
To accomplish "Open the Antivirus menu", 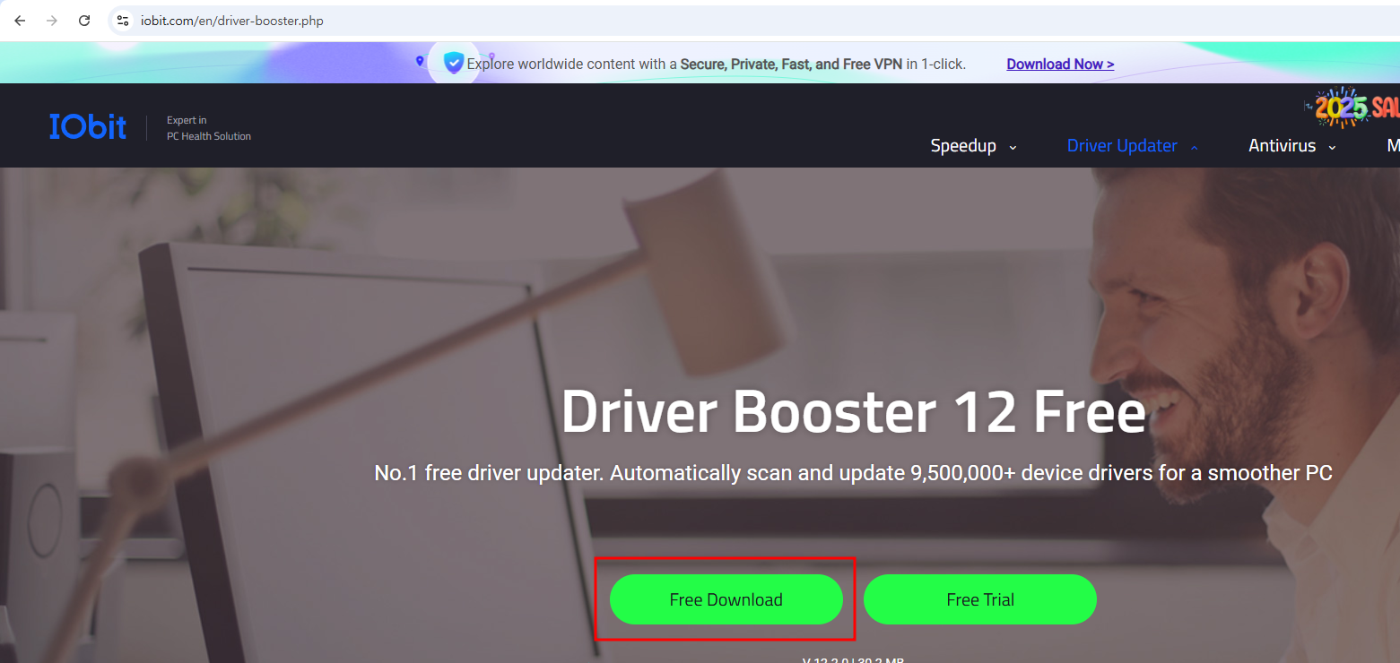I will [x=1283, y=145].
